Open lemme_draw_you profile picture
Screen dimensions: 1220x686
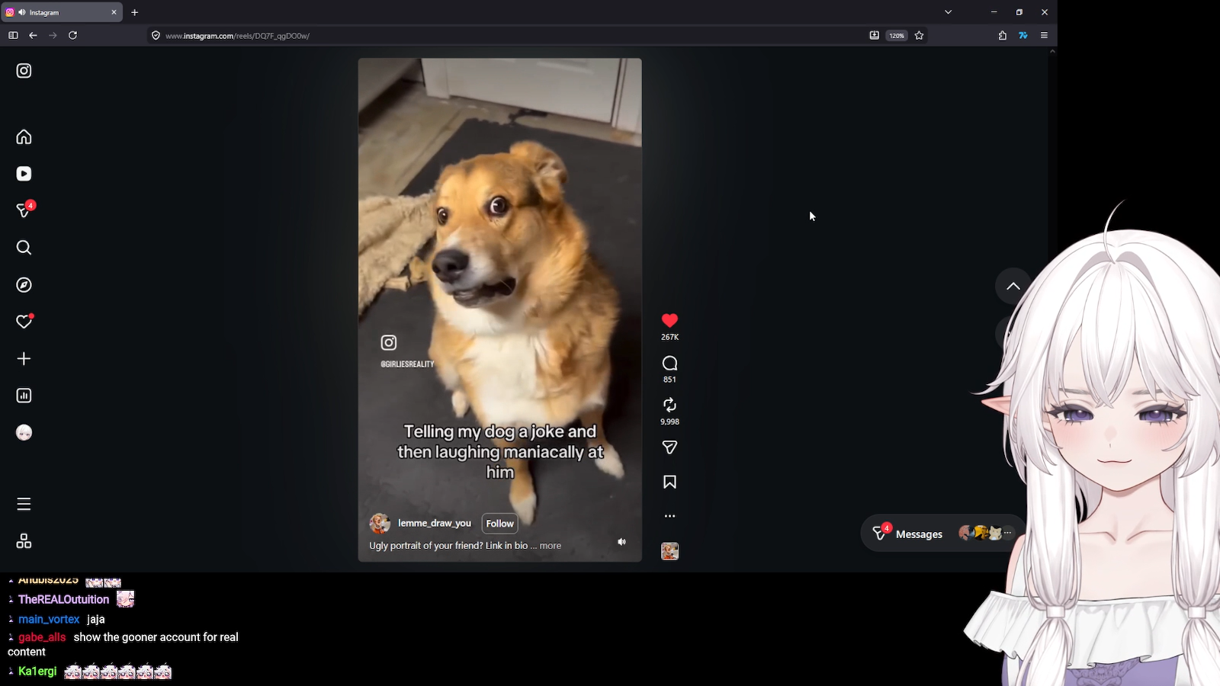[x=380, y=524]
